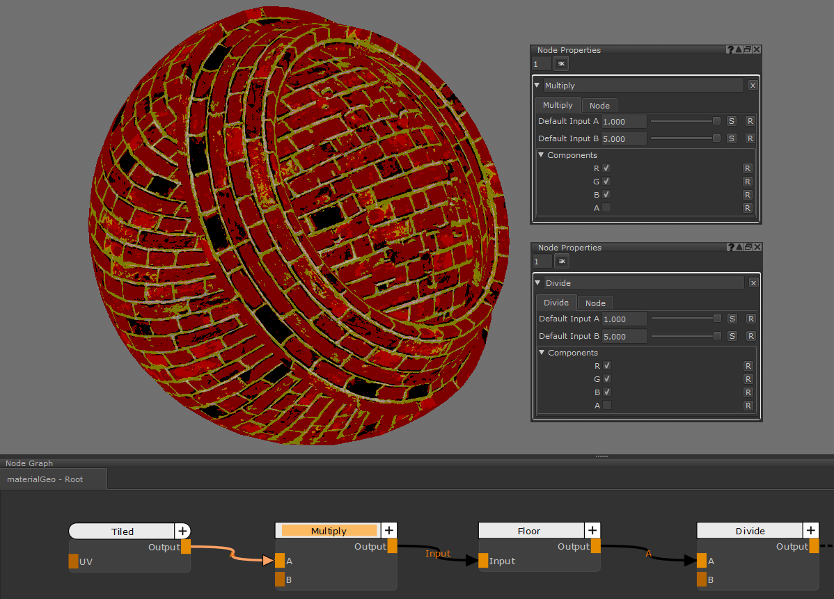Select the Multiply node title in the graph
834x599 pixels.
329,531
